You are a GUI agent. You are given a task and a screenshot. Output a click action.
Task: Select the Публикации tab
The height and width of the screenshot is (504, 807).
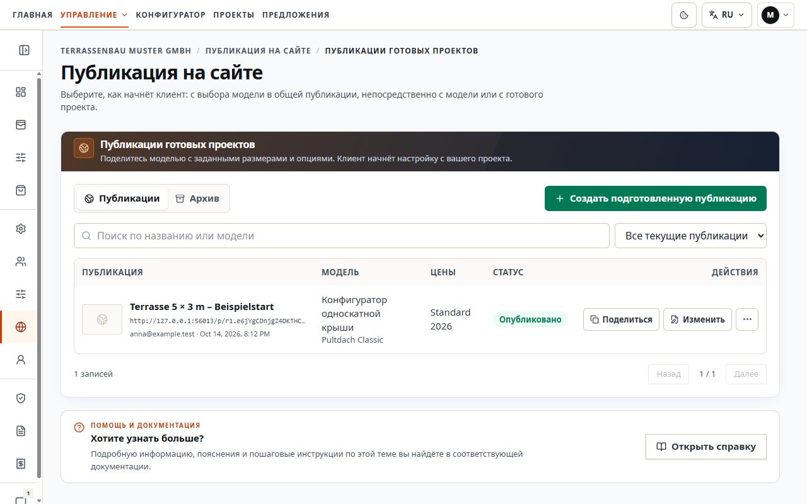tap(122, 198)
